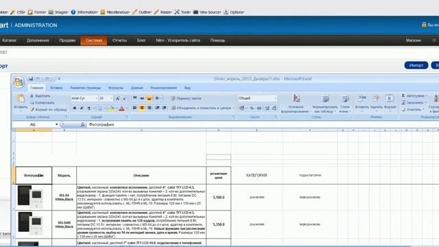439x247 pixels.
Task: Toggle bottom vertical alignment
Action: pyautogui.click(x=150, y=98)
